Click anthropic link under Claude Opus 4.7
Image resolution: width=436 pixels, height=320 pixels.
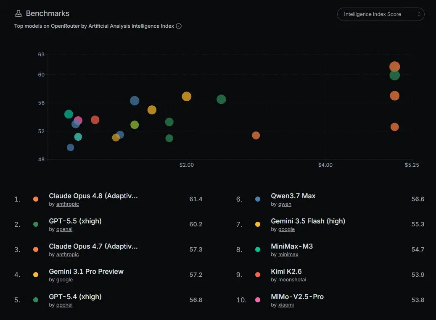pos(68,254)
